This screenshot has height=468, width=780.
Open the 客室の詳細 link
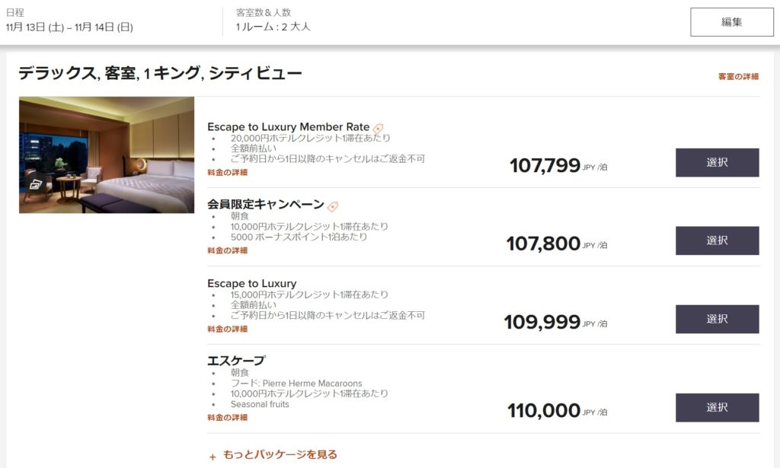[x=738, y=77]
